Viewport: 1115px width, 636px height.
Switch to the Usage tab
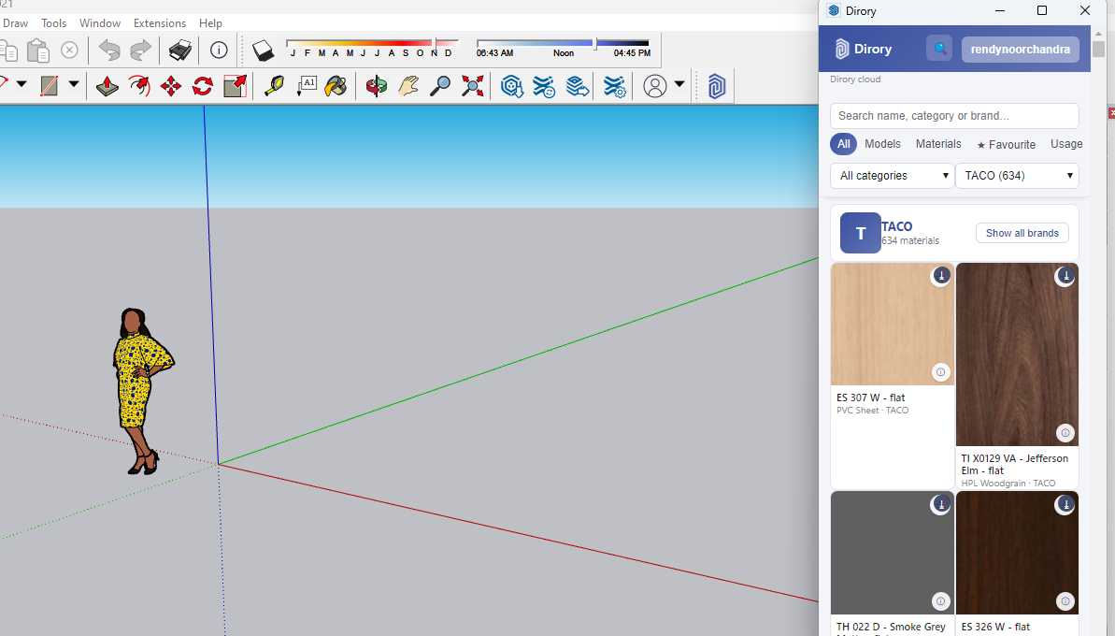[1066, 144]
